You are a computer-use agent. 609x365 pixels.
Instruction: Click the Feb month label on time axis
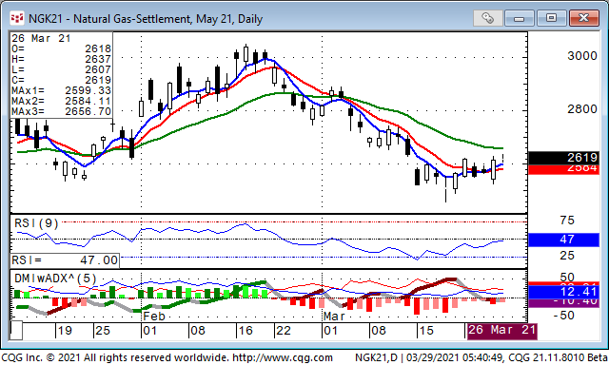click(x=154, y=317)
